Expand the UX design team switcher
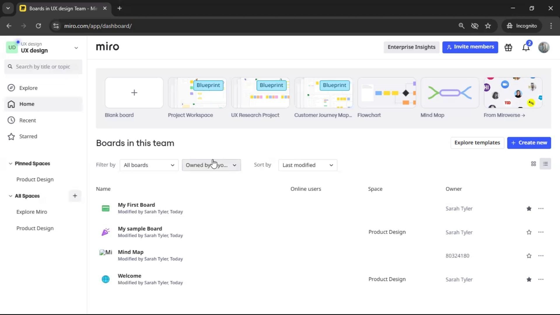560x315 pixels. [x=76, y=48]
